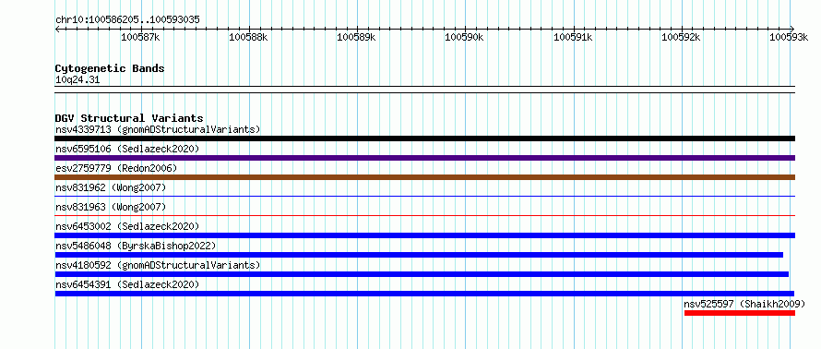The height and width of the screenshot is (349, 821).
Task: Open variant esv2759779 Redon2006 label
Action: tap(116, 168)
